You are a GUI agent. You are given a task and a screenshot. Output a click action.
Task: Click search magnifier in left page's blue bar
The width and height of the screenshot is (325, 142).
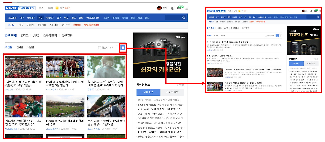[x=184, y=18]
